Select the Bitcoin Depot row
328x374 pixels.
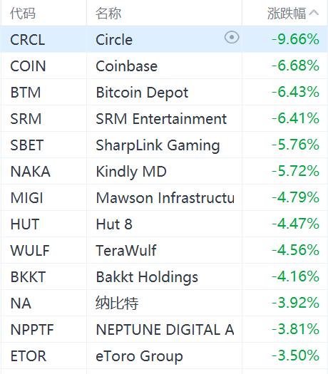click(x=164, y=93)
